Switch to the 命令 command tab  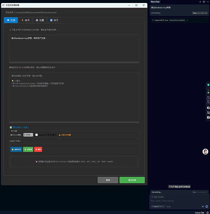click(x=26, y=20)
